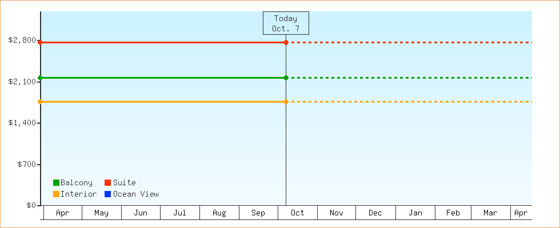Select the Feb month on the axis
Image resolution: width=560 pixels, height=228 pixels.
tap(453, 213)
